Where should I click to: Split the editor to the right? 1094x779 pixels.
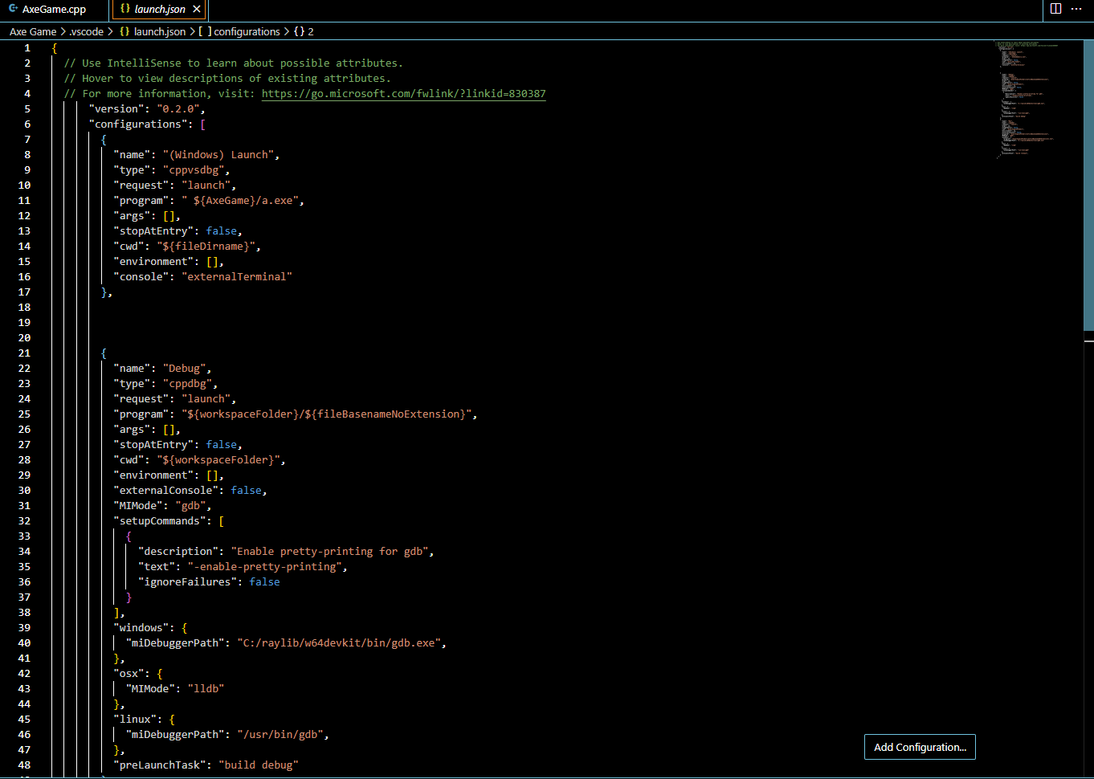1055,9
